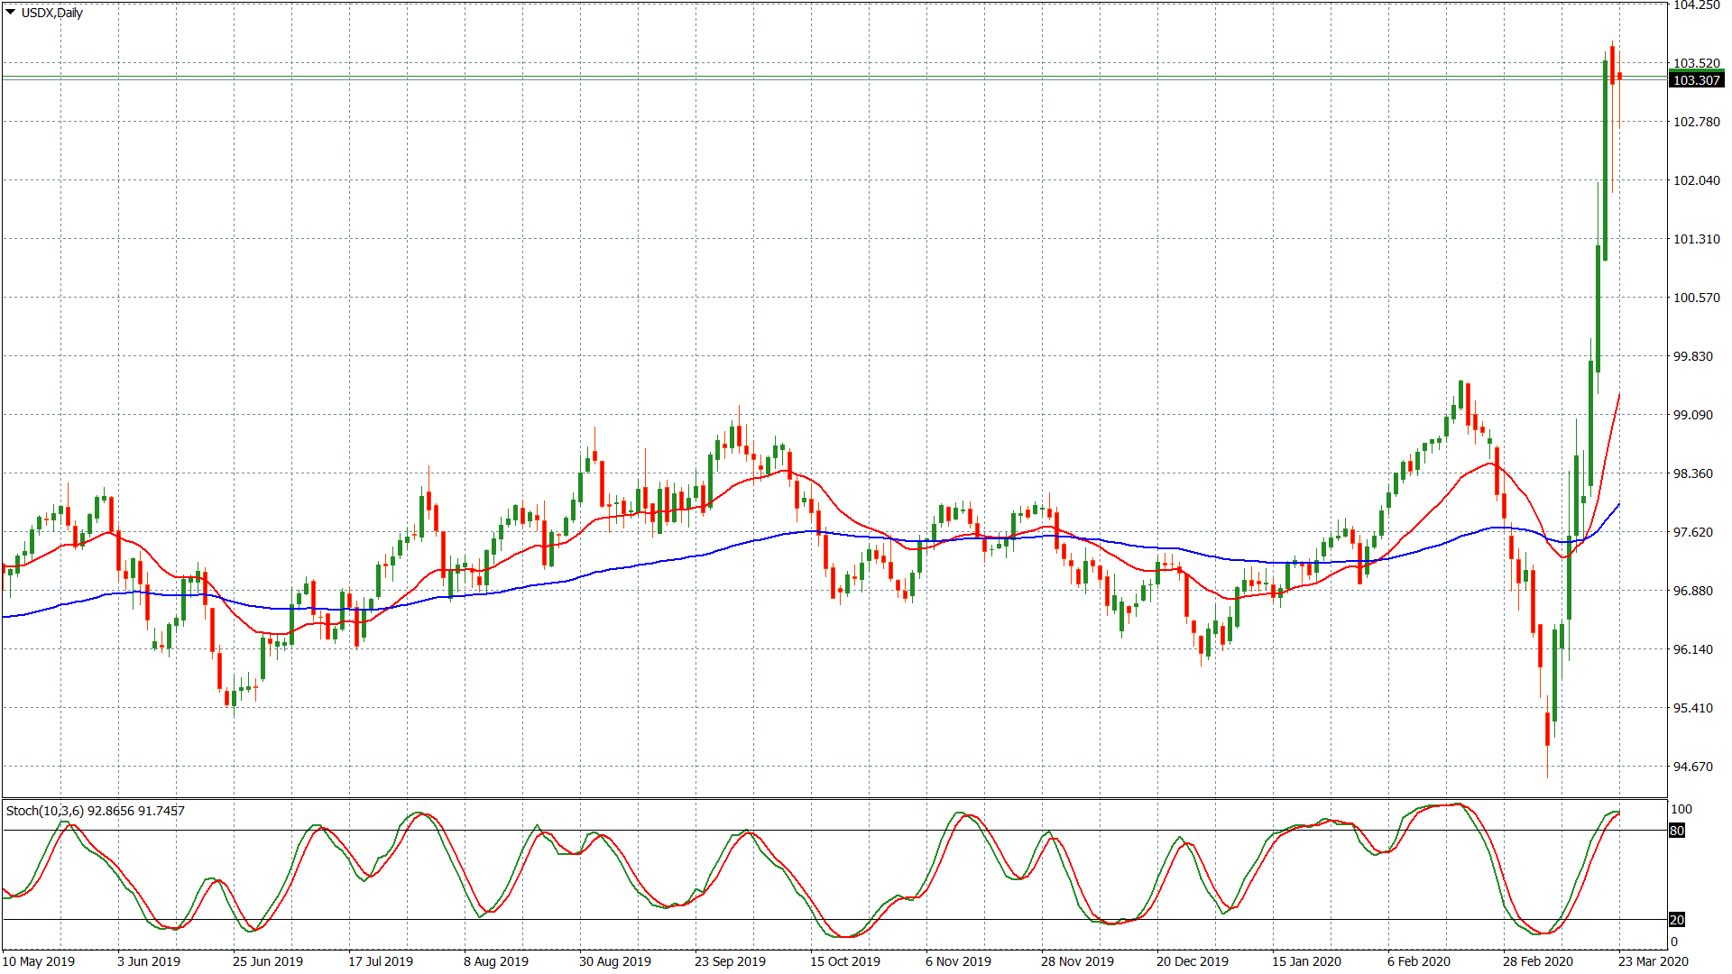Select date label 6 Nov 2019
The height and width of the screenshot is (974, 1732).
point(958,961)
